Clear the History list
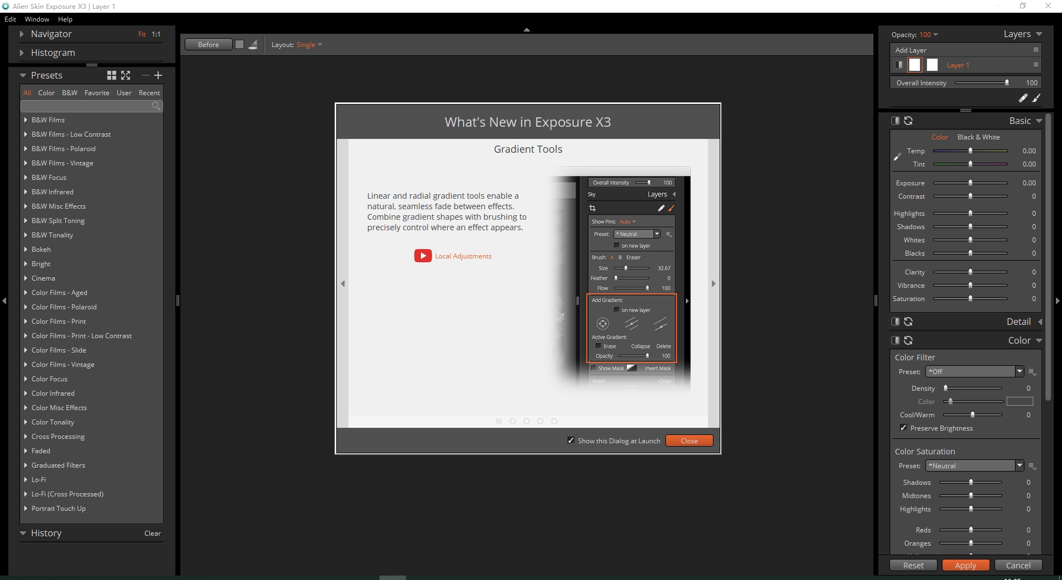This screenshot has width=1062, height=580. coord(153,533)
